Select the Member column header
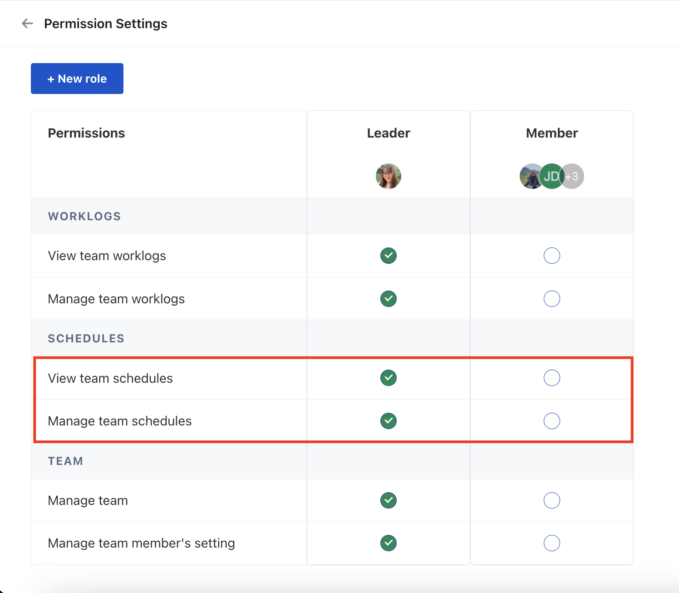Viewport: 679px width, 593px height. point(551,133)
